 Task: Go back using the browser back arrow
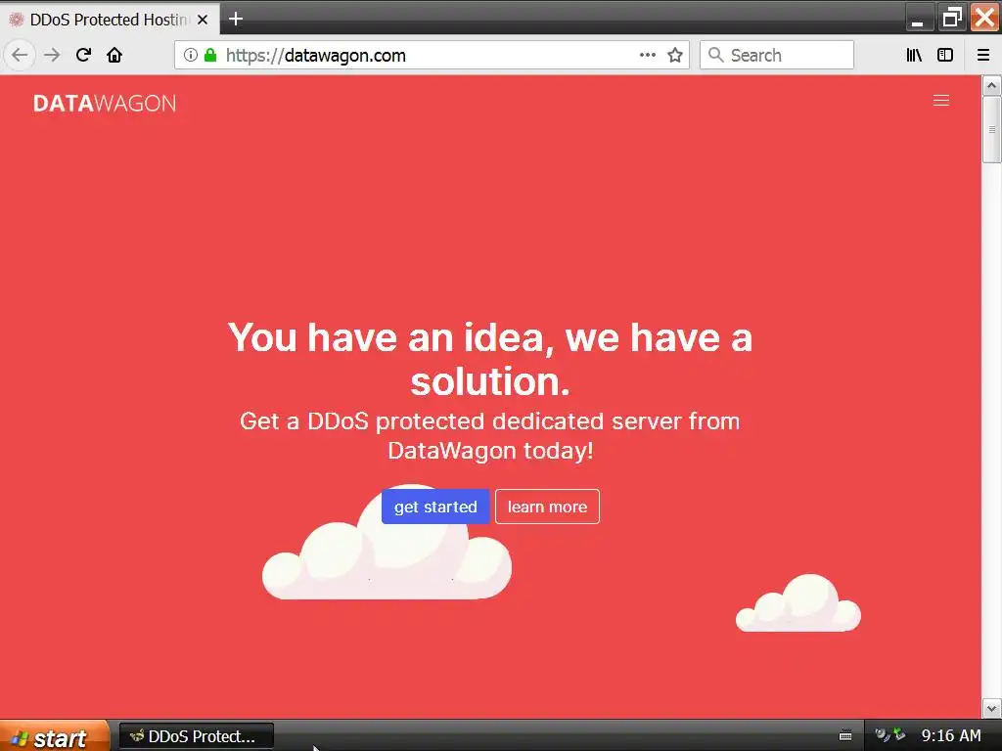[20, 55]
